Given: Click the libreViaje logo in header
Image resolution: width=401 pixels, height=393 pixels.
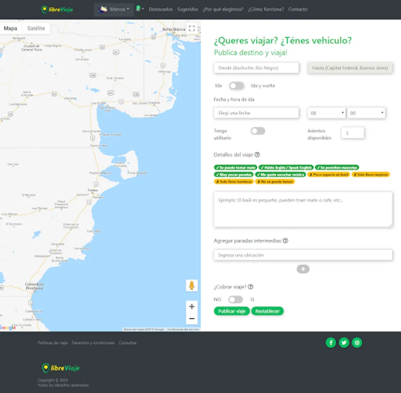Looking at the screenshot, I should click(x=57, y=10).
